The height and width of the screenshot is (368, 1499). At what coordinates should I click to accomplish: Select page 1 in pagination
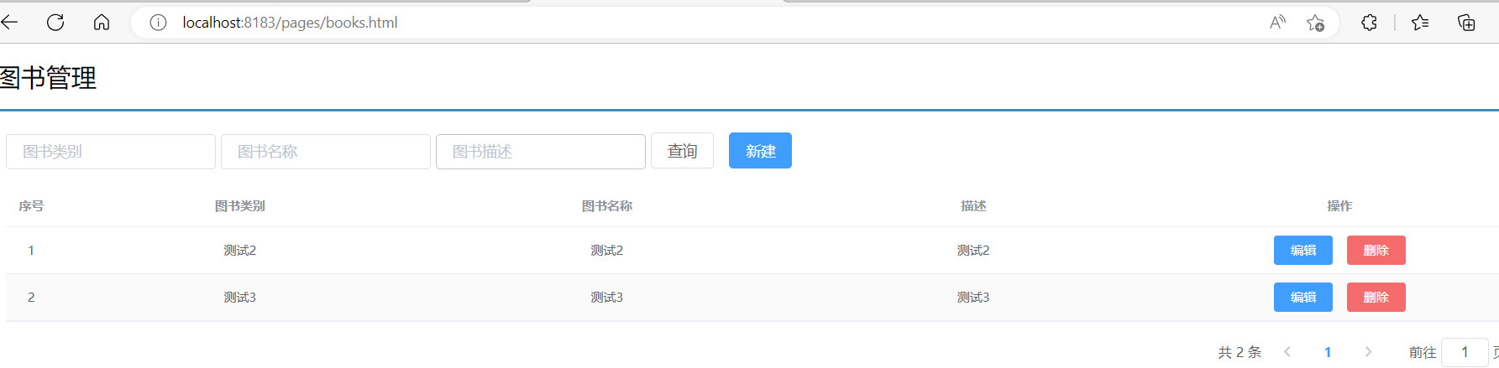point(1328,352)
